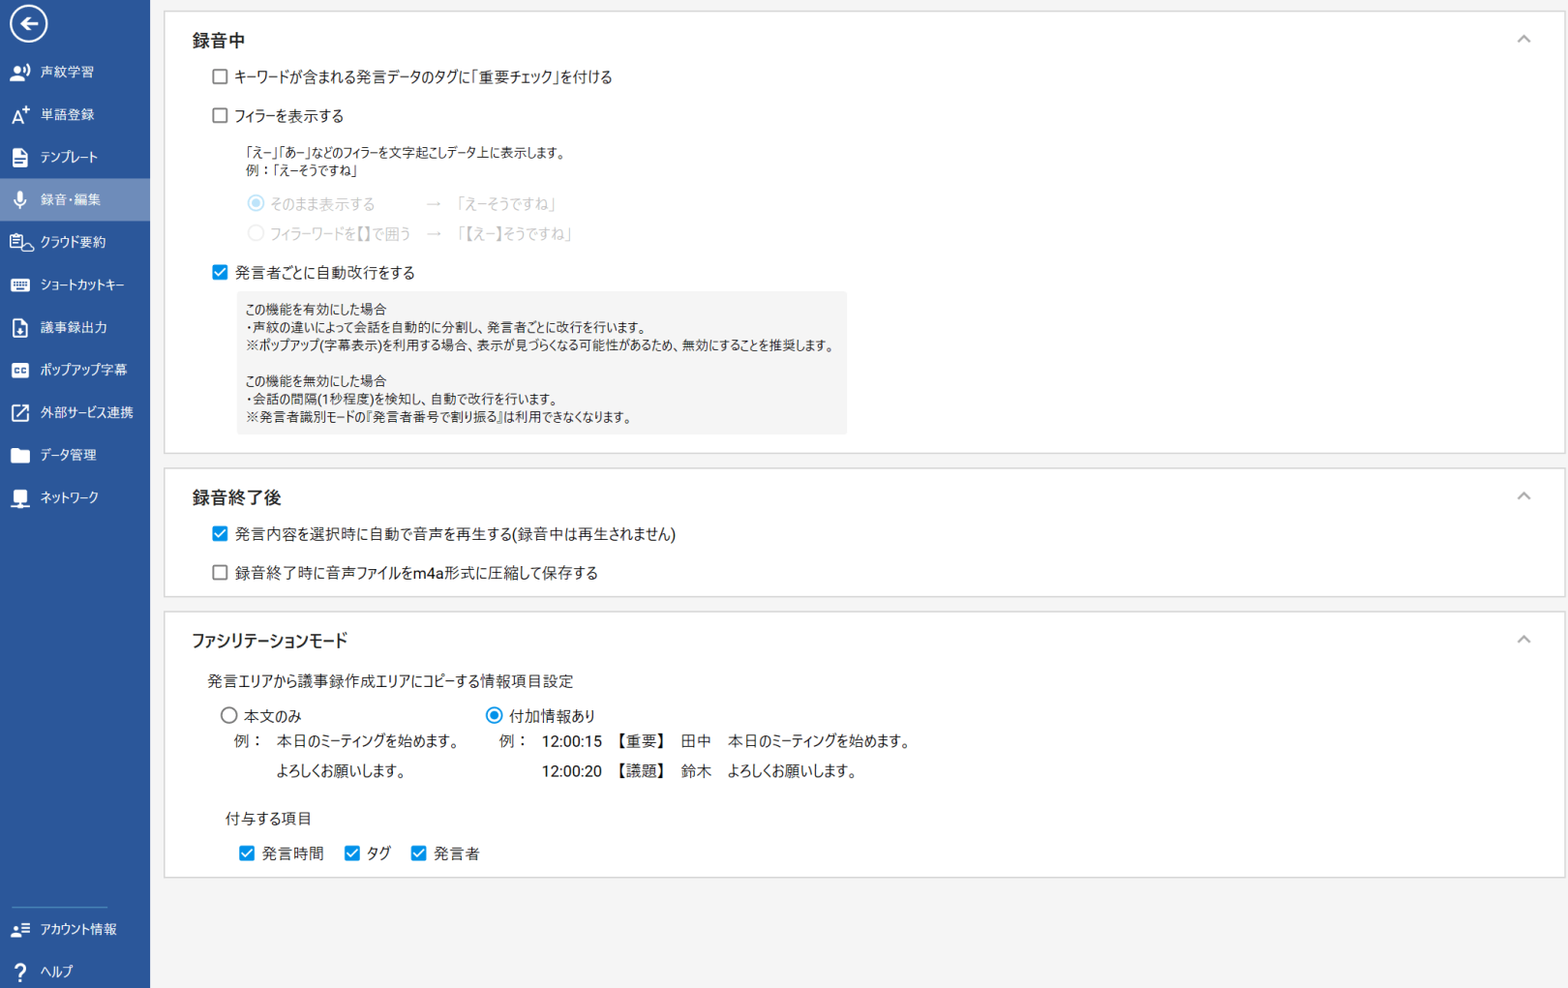1568x988 pixels.
Task: Click the ポップアップ字幕 CC icon
Action: pyautogui.click(x=20, y=370)
